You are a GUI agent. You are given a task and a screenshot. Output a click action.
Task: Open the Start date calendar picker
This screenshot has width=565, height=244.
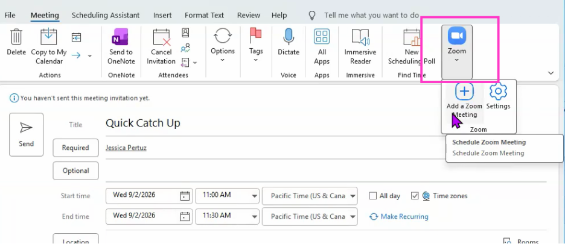(185, 196)
